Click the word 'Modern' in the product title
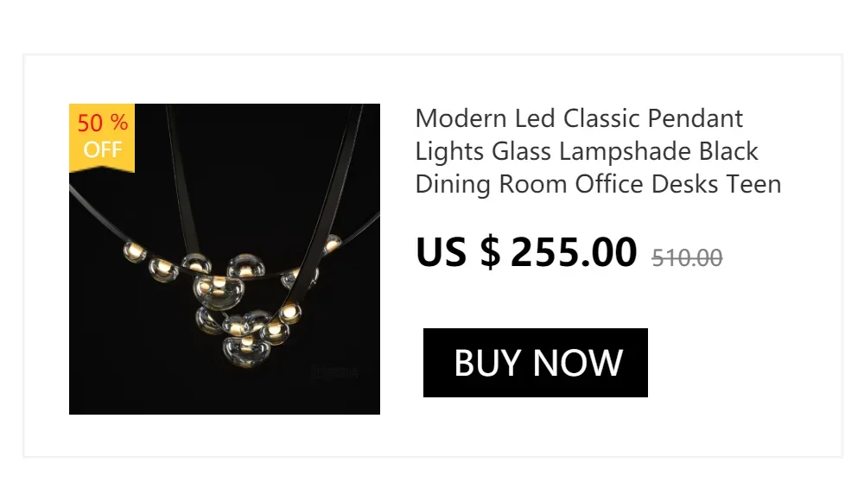864x501 pixels. click(461, 118)
